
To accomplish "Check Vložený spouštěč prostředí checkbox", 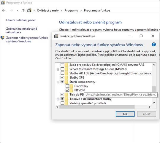I will 62,103.
